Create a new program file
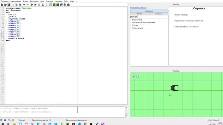Screen dimensions: 223x125 [2, 5]
